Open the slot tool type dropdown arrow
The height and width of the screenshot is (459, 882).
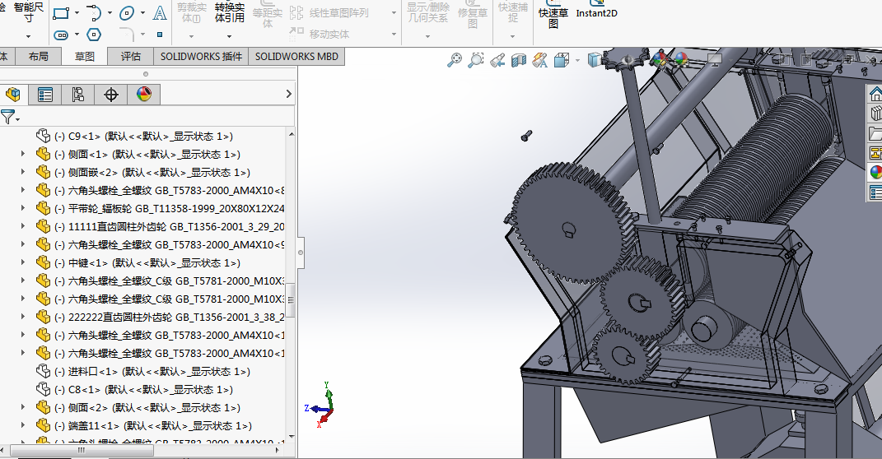77,35
